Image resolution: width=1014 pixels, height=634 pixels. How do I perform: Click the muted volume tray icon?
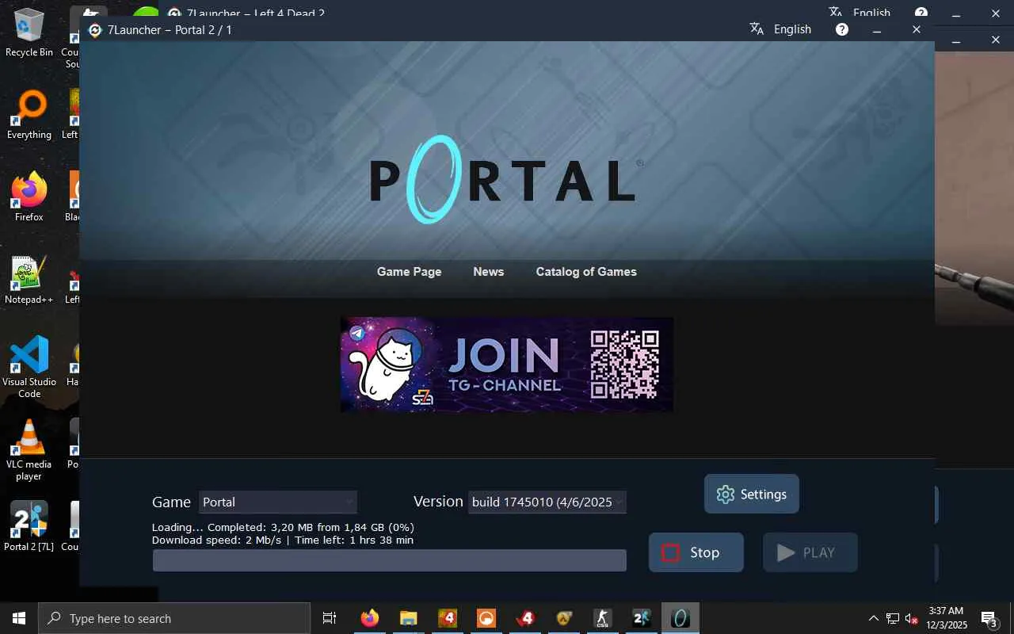pyautogui.click(x=911, y=618)
